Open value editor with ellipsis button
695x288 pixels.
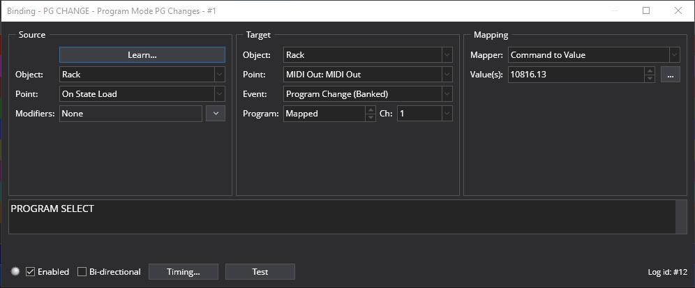click(x=670, y=75)
